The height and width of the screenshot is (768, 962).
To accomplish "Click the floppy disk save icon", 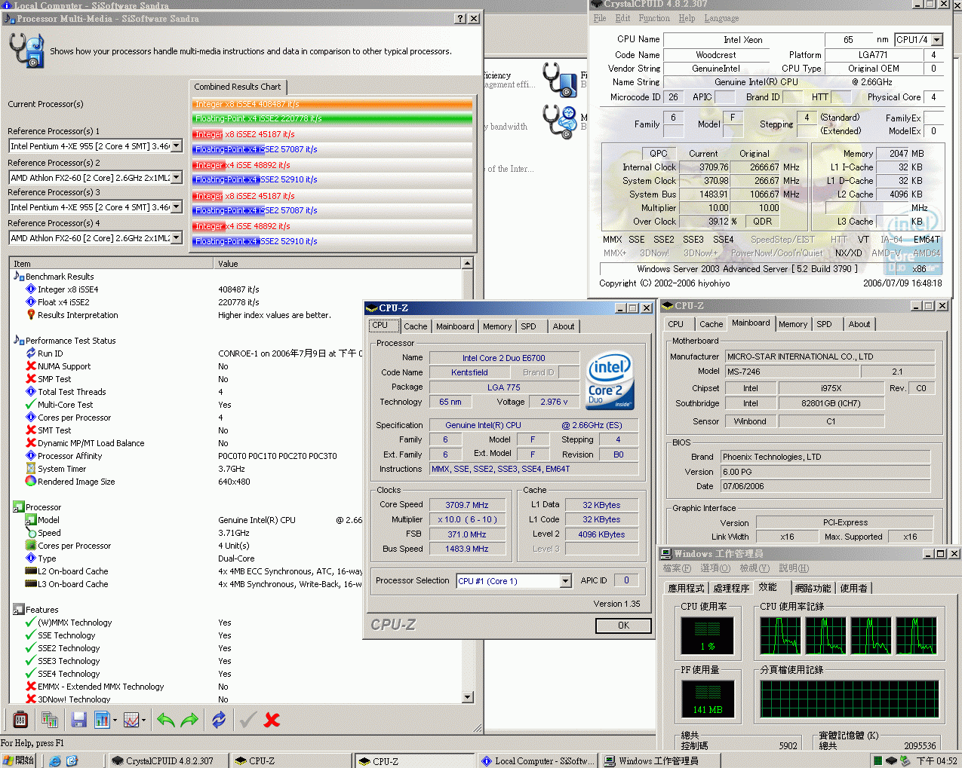I will pyautogui.click(x=78, y=720).
